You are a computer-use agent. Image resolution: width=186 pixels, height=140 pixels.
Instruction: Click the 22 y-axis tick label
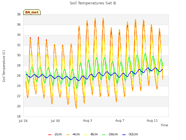(19, 96)
